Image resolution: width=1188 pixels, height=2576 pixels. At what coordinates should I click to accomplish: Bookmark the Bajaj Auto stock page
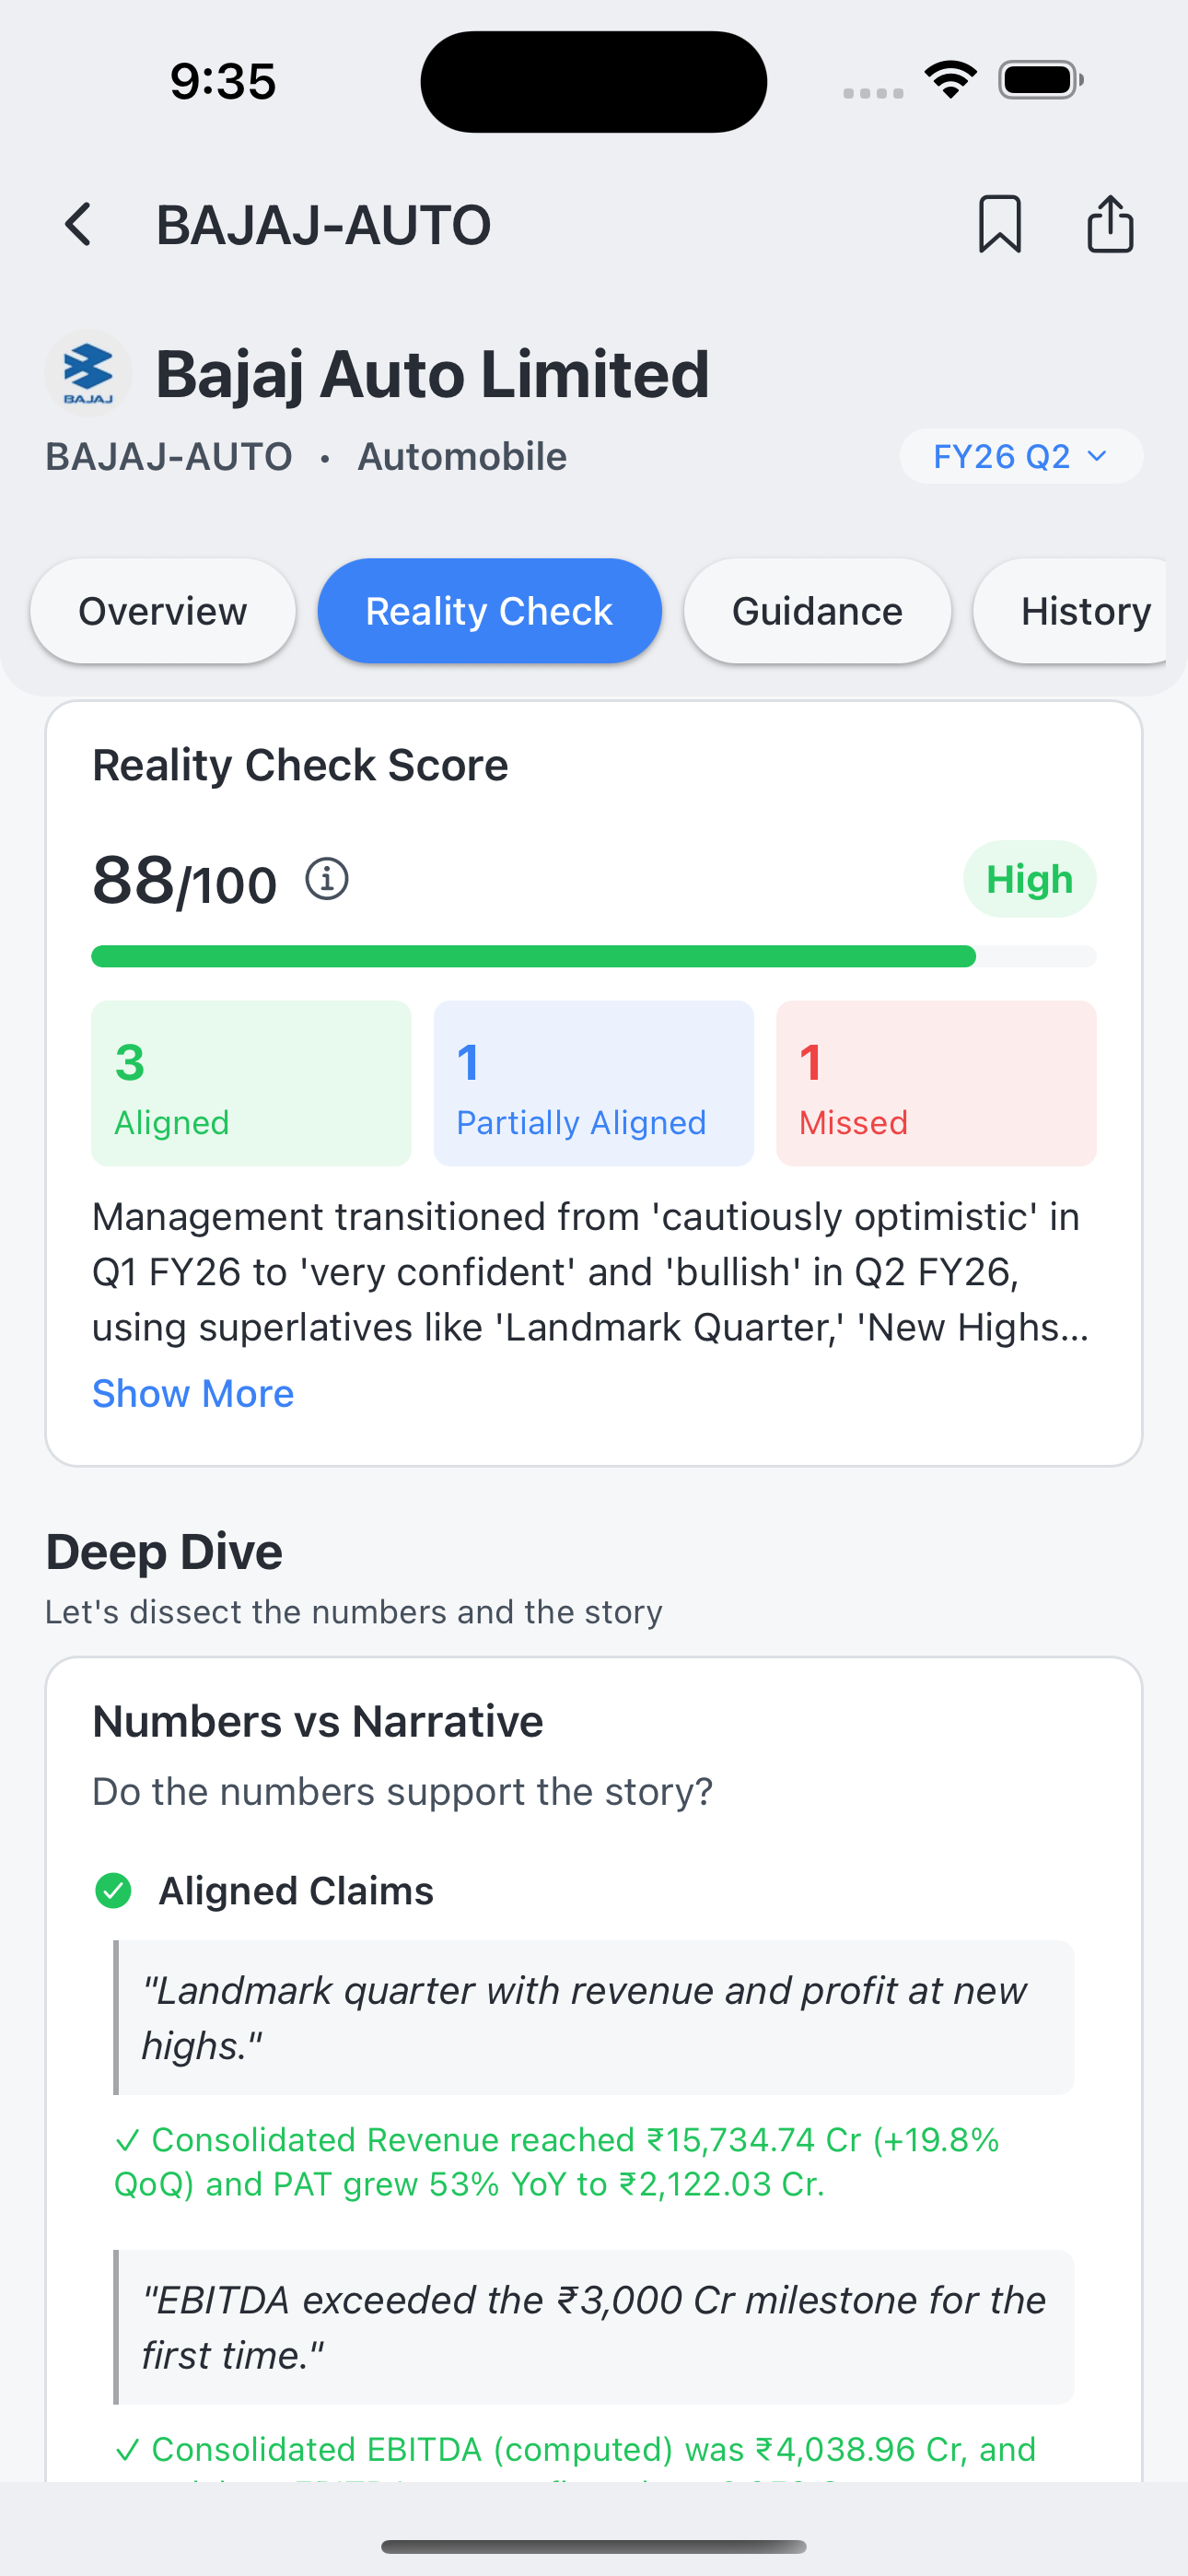(x=1000, y=224)
